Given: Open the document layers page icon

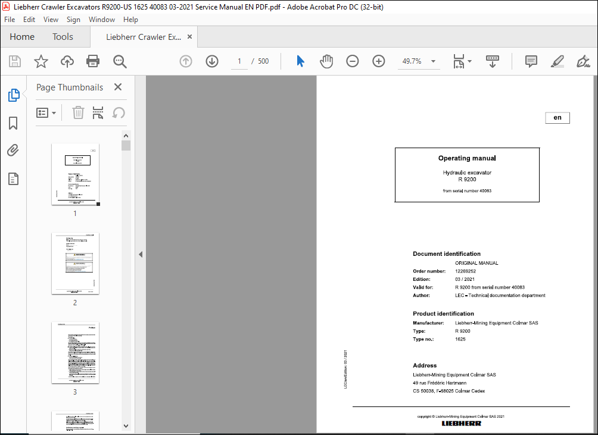Looking at the screenshot, I should (13, 179).
